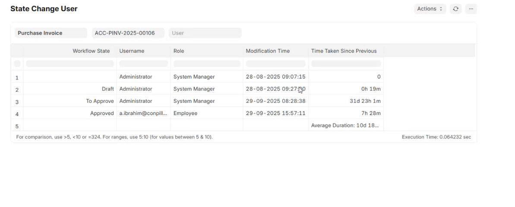The image size is (515, 207).
Task: Select the Average Duration summary cell
Action: (345, 126)
